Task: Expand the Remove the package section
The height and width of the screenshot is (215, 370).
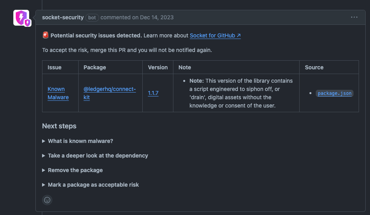Action: coord(75,170)
